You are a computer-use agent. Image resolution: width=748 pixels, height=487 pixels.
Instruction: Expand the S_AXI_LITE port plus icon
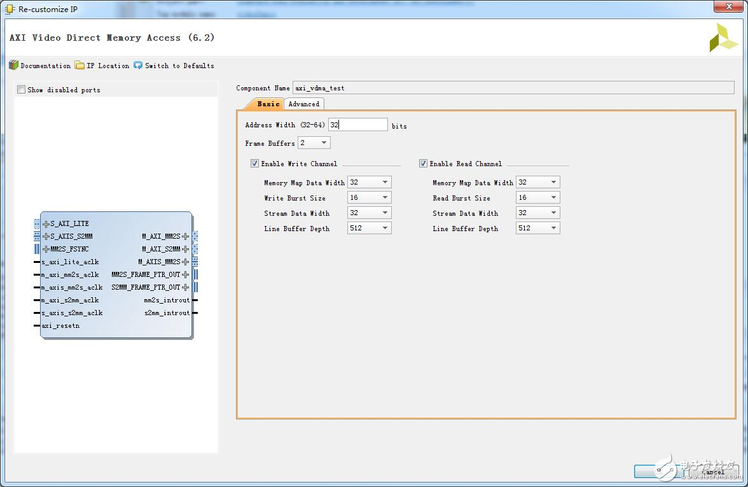click(x=46, y=224)
